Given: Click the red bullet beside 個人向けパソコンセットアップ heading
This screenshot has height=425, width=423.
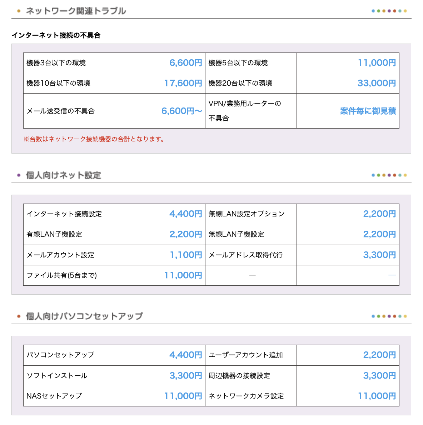Looking at the screenshot, I should (19, 316).
